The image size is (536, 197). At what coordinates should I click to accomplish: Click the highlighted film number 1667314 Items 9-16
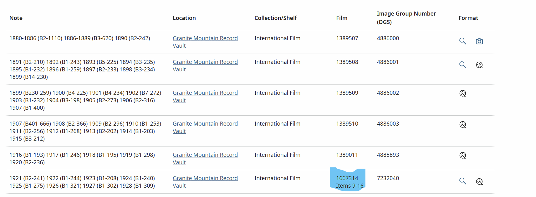(x=350, y=182)
